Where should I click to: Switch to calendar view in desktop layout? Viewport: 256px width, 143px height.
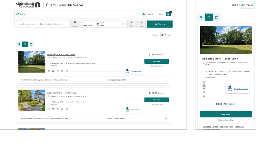click(31, 45)
